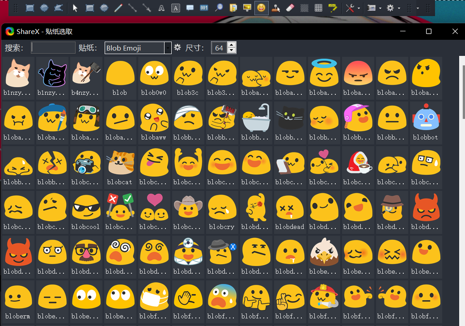The width and height of the screenshot is (465, 326).
Task: Choose the eraser tool in toolbar
Action: coord(290,8)
